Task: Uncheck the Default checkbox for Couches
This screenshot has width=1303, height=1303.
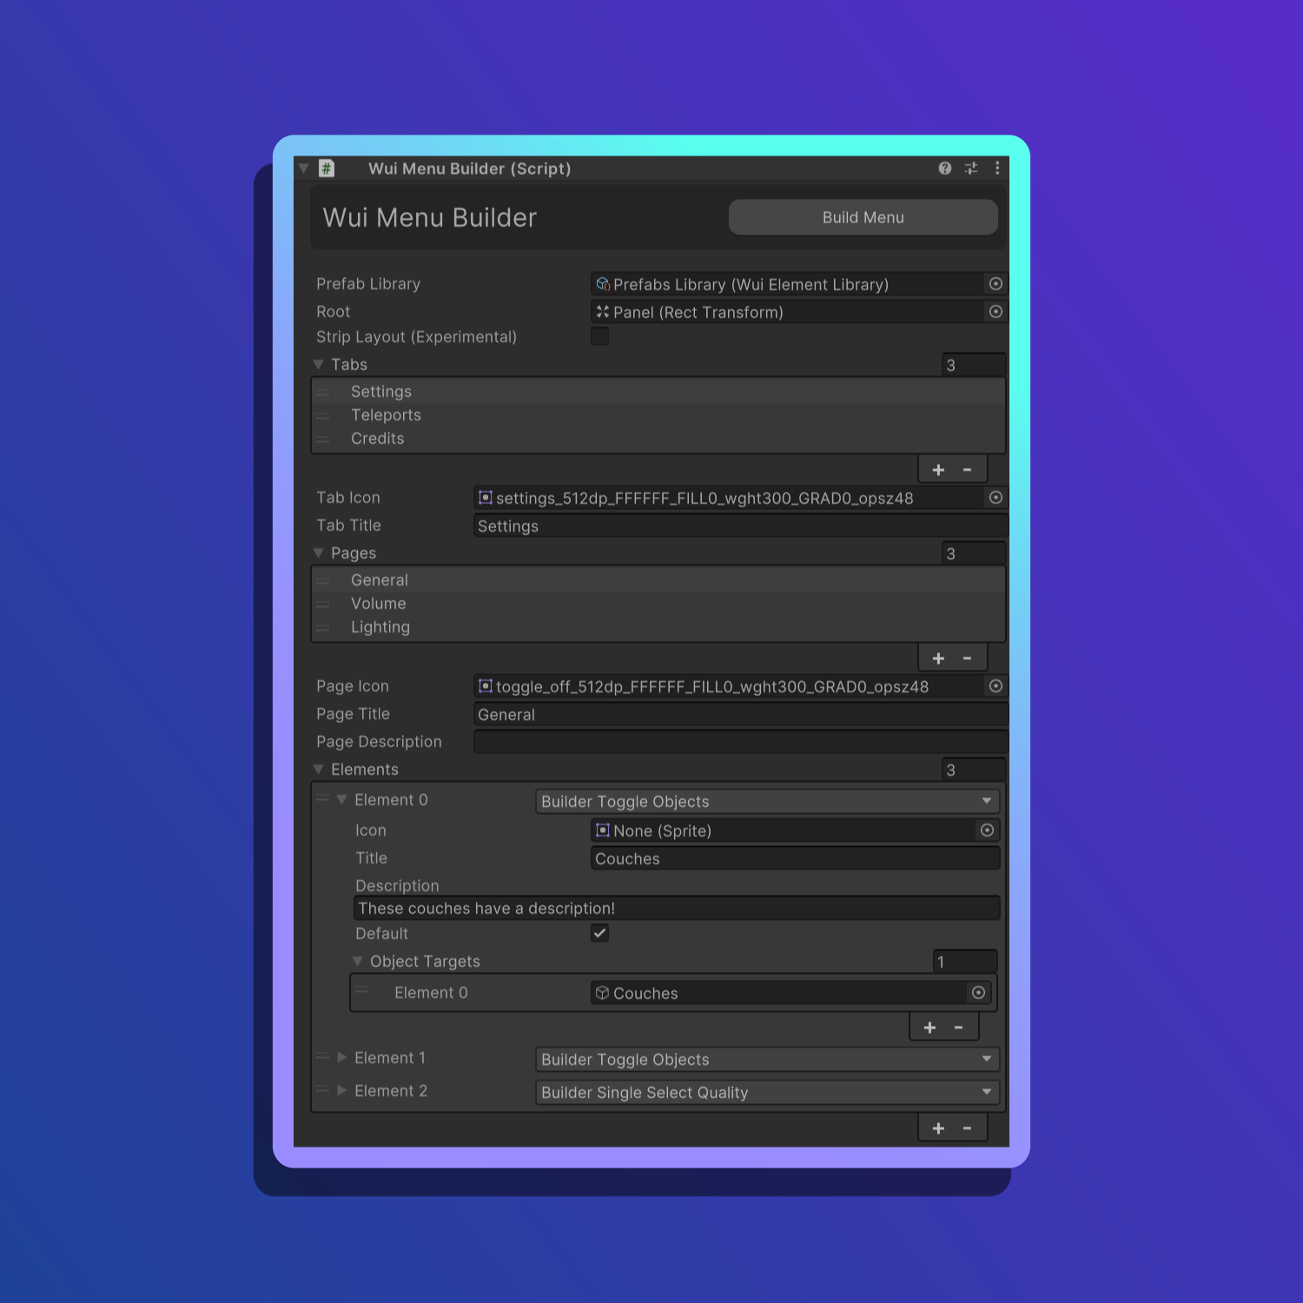Action: (x=599, y=933)
